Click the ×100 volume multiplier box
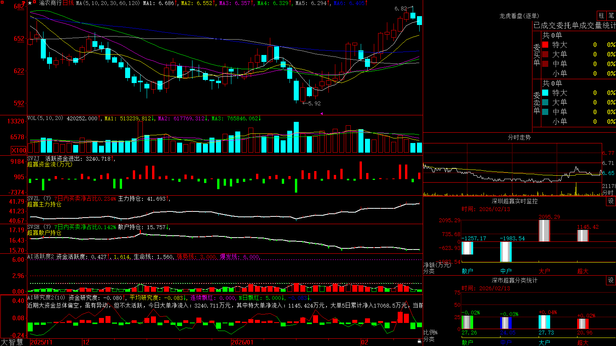Image resolution: width=616 pixels, height=346 pixels. [x=18, y=150]
